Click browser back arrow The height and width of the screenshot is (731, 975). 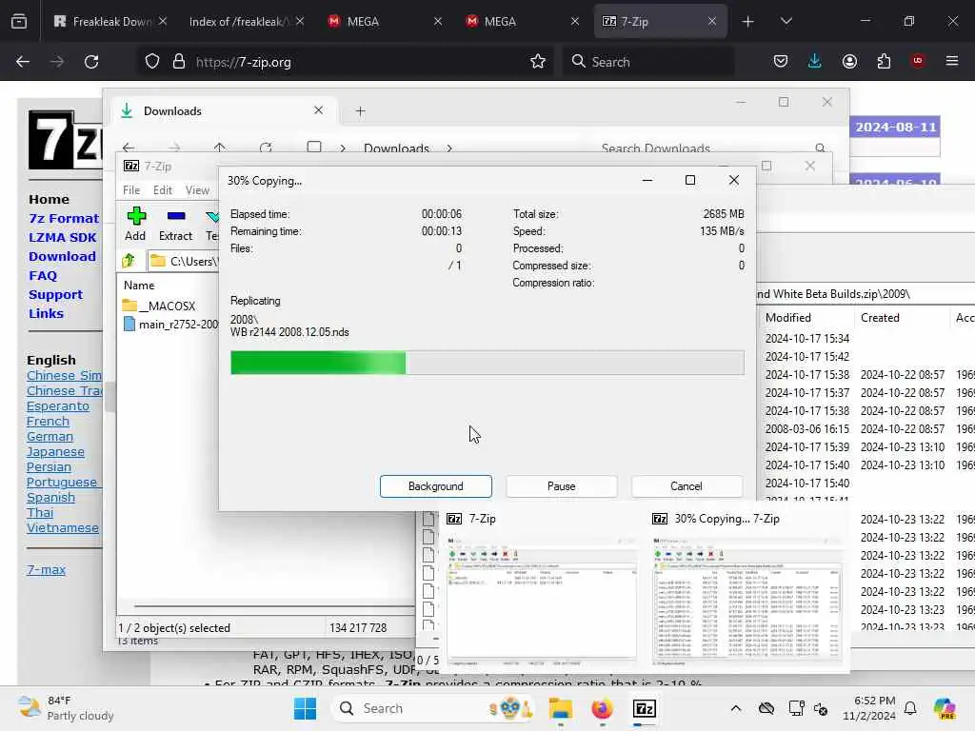23,62
